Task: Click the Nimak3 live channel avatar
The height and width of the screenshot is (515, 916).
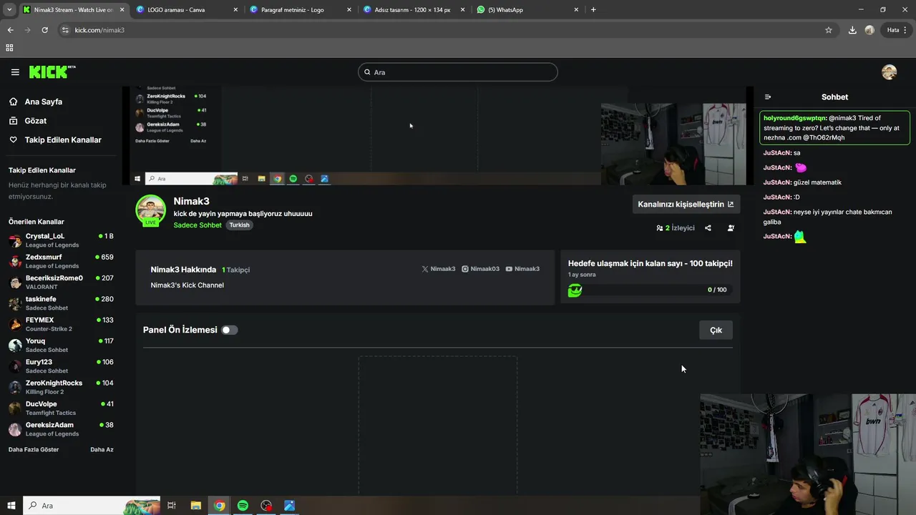Action: click(150, 210)
